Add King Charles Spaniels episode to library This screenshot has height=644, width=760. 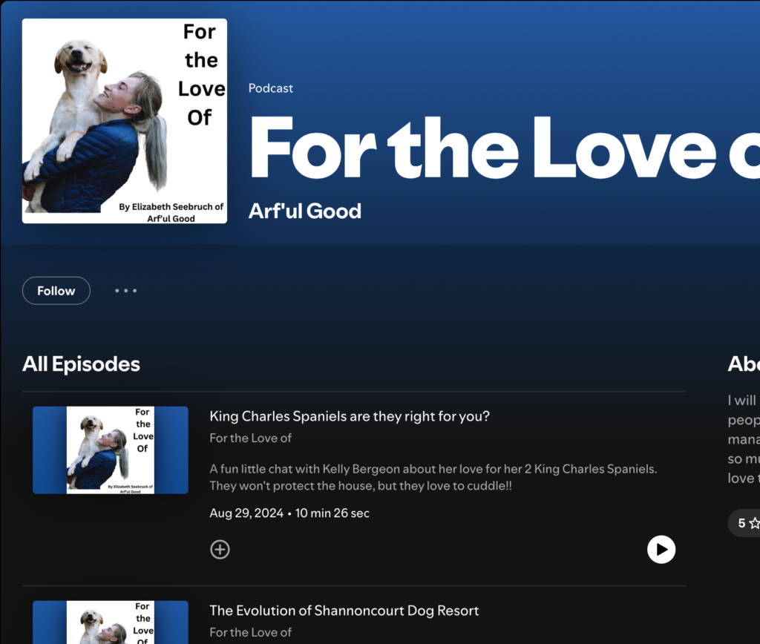[220, 550]
